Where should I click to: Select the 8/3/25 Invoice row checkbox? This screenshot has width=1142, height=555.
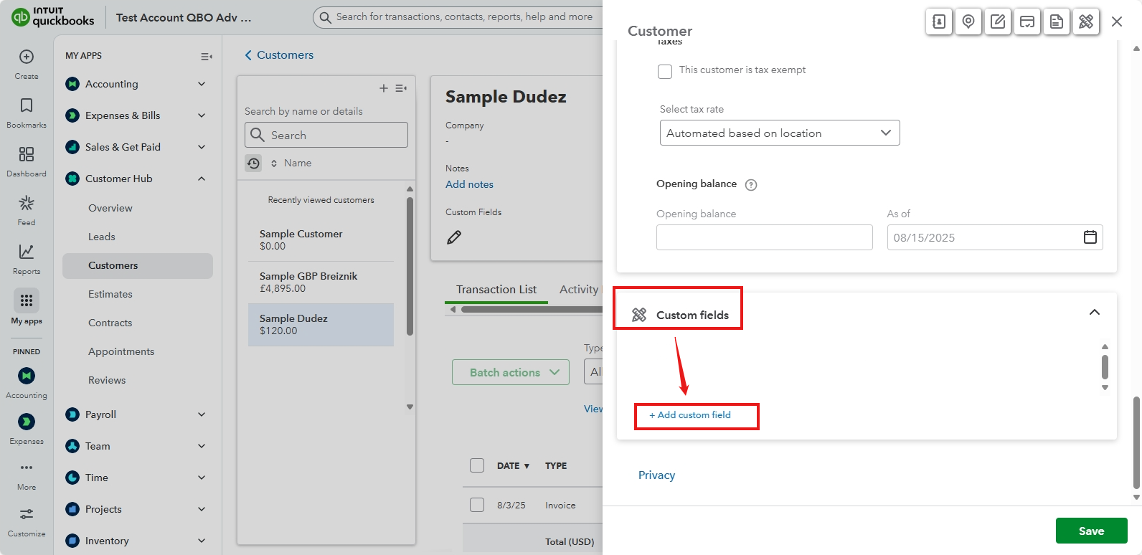pyautogui.click(x=477, y=505)
